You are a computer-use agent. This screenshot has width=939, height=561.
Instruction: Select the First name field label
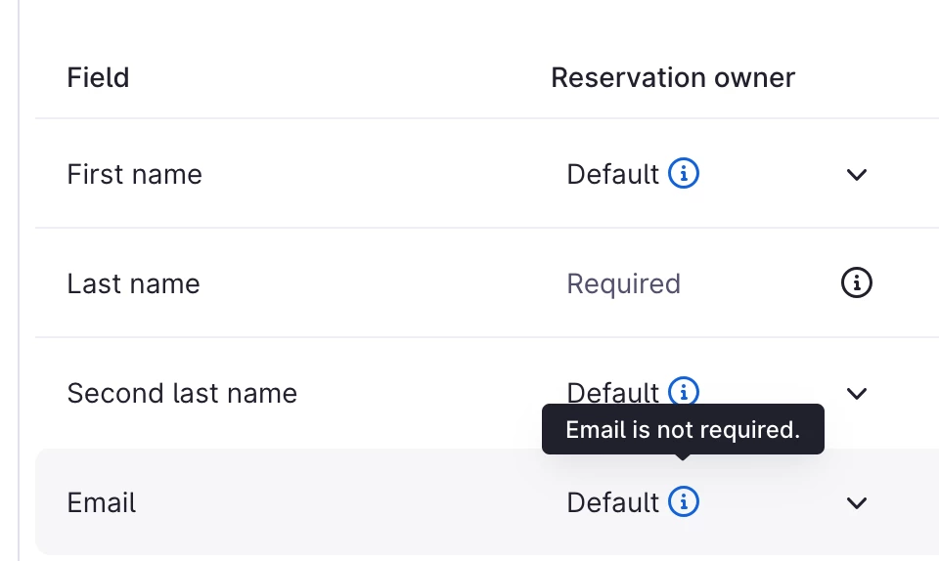[x=134, y=175]
